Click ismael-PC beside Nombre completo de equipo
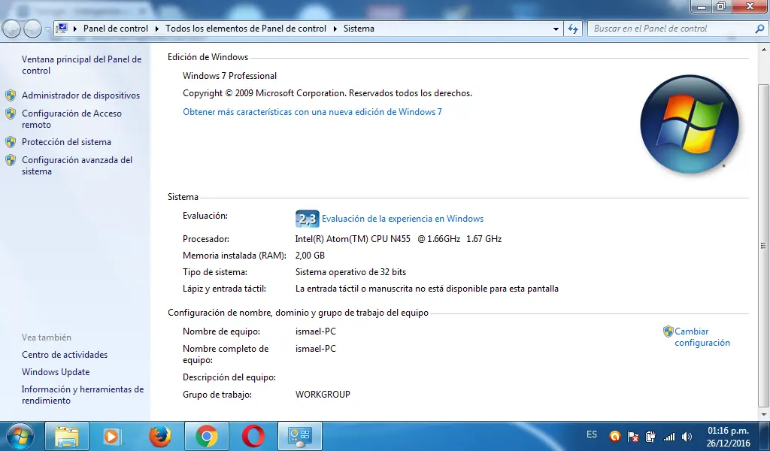 (x=316, y=349)
